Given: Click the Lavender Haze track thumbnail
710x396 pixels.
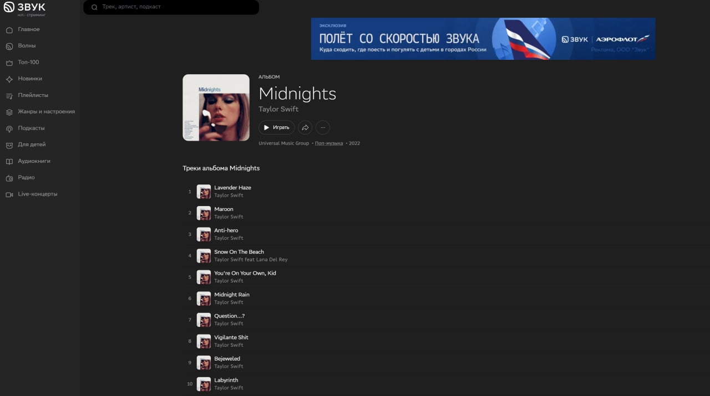Looking at the screenshot, I should [204, 192].
